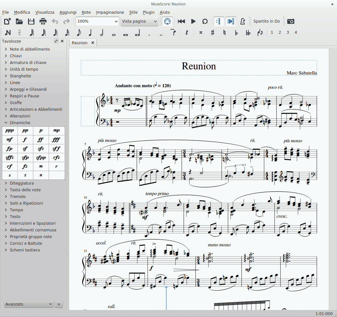The width and height of the screenshot is (337, 317).
Task: Toggle MIDI input icon
Action: [x=167, y=21]
